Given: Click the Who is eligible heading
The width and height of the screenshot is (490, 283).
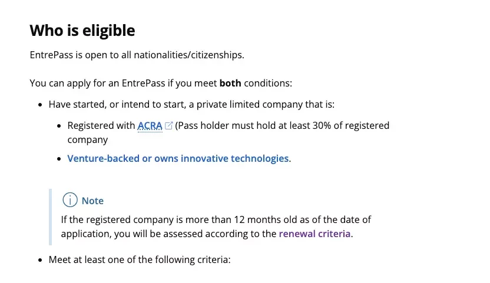Looking at the screenshot, I should point(82,31).
